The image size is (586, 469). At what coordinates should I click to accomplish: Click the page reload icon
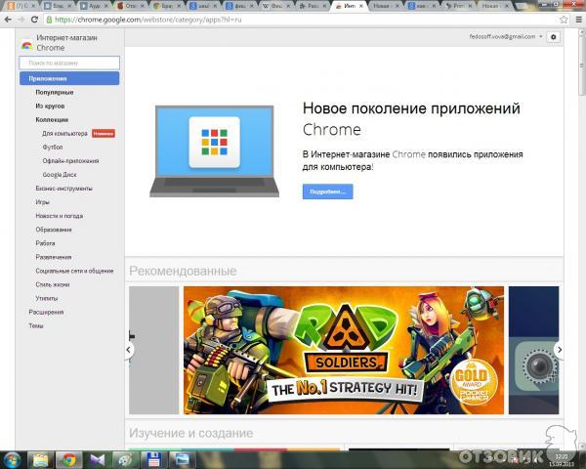point(35,19)
